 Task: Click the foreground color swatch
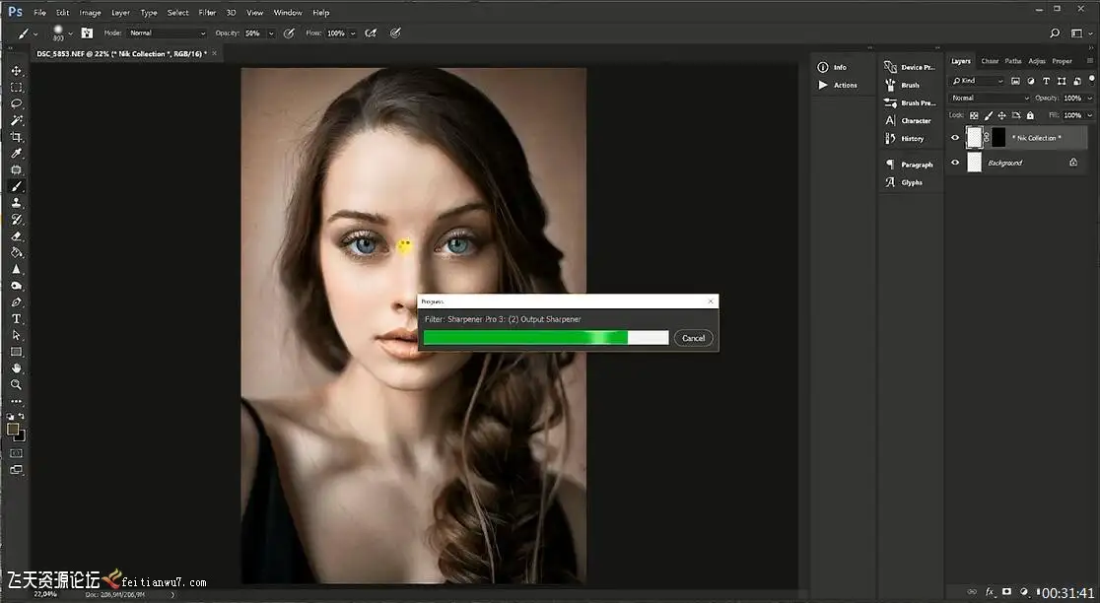tap(13, 429)
